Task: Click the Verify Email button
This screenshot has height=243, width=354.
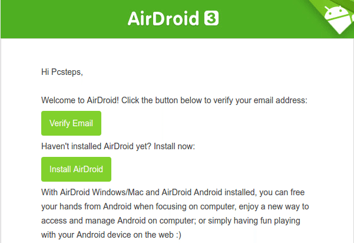Action: [71, 123]
